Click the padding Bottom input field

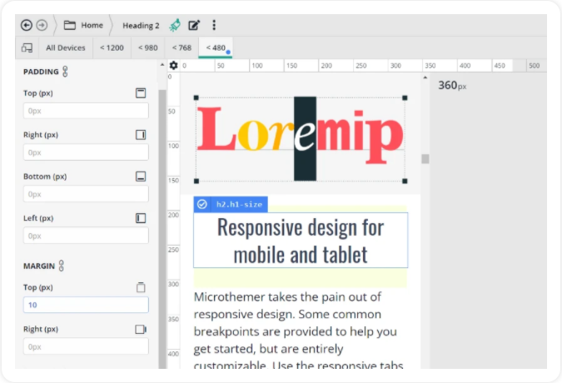[86, 194]
